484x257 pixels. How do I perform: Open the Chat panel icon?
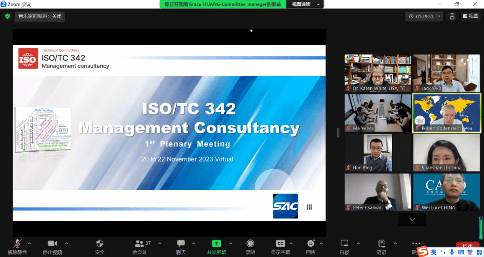tap(181, 244)
